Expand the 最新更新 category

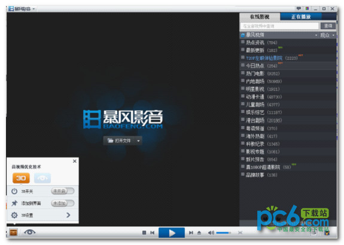click(x=243, y=50)
